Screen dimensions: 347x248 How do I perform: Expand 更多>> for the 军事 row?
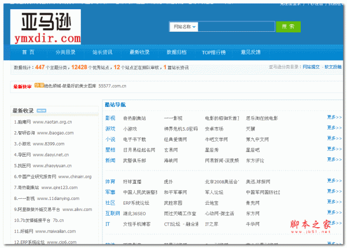(x=334, y=191)
